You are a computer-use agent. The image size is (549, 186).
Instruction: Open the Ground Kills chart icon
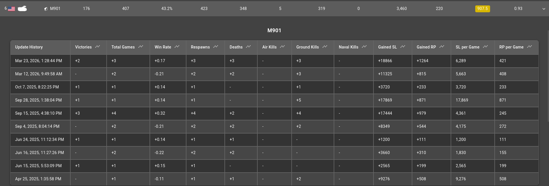click(x=325, y=46)
